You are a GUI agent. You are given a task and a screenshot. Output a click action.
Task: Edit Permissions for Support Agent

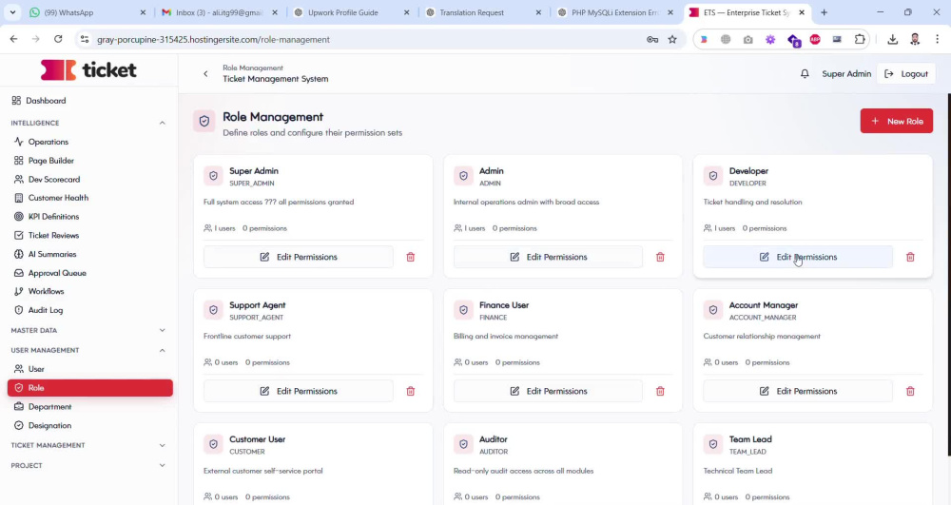(x=299, y=391)
